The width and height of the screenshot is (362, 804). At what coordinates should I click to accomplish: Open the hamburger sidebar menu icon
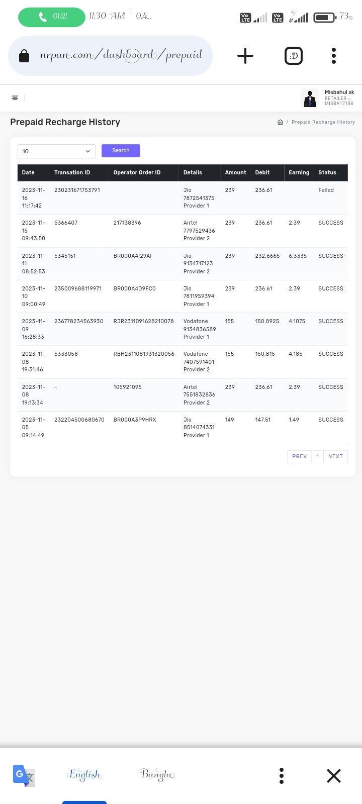tap(15, 98)
